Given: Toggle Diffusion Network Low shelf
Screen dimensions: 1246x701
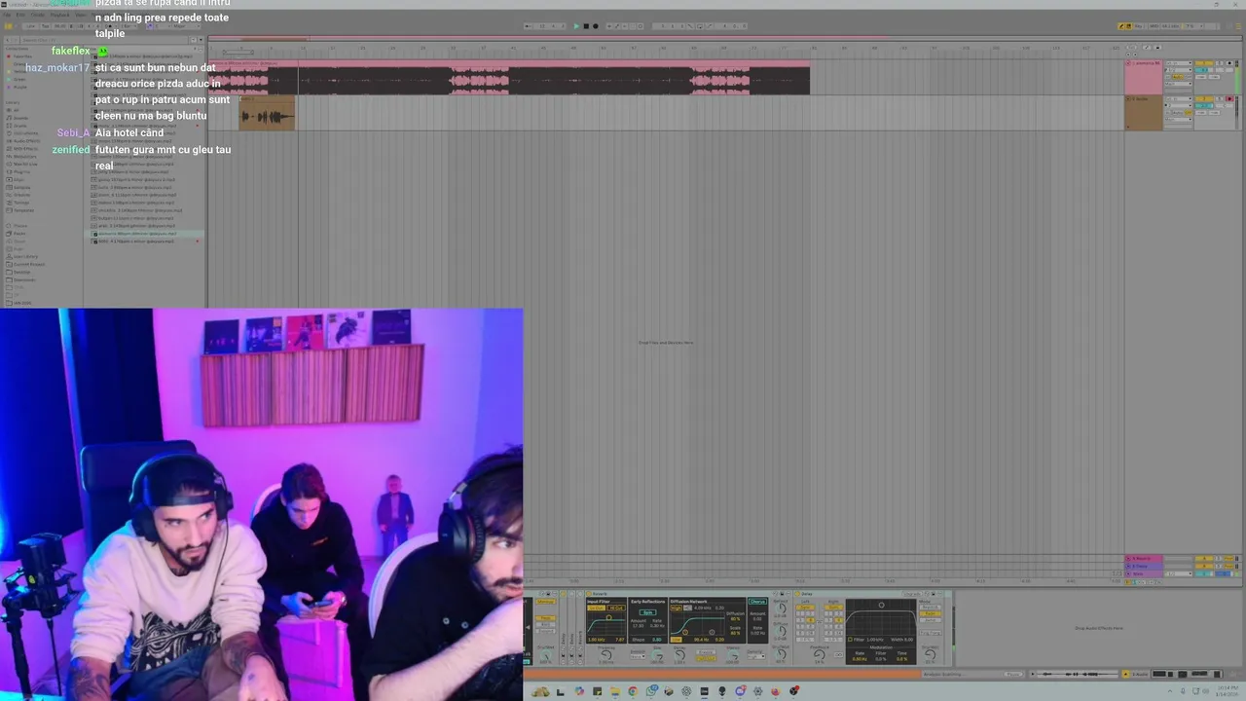Looking at the screenshot, I should (677, 639).
